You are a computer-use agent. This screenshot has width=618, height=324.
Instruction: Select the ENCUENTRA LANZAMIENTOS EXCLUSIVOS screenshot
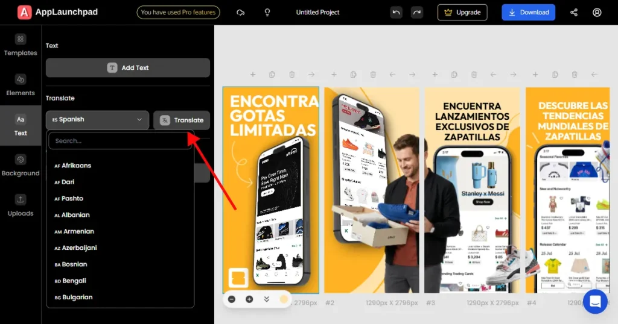(x=472, y=190)
